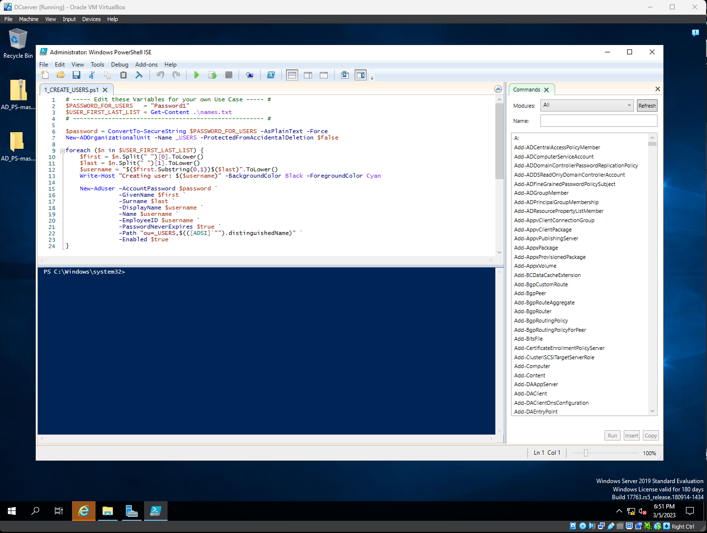Launch PowerShell.exe from the toolbar icon
The height and width of the screenshot is (533, 707).
point(271,75)
